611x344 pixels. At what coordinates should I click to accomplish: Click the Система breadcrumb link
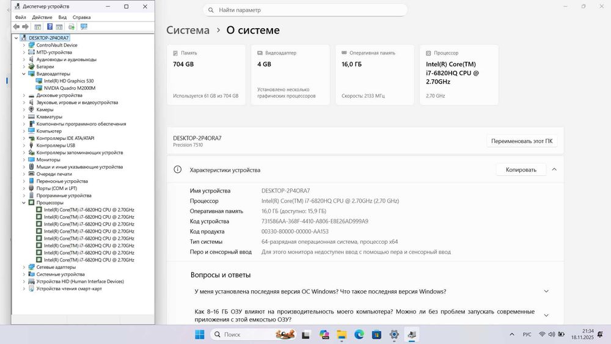pos(188,30)
